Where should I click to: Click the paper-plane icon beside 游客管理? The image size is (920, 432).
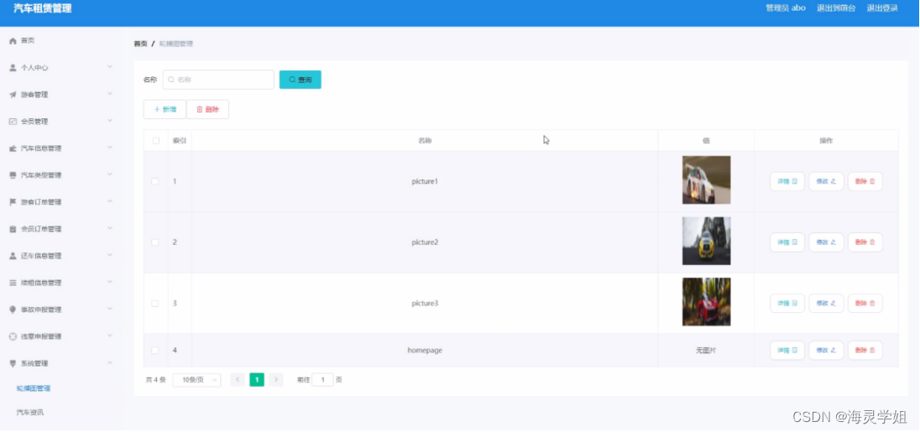click(x=13, y=95)
